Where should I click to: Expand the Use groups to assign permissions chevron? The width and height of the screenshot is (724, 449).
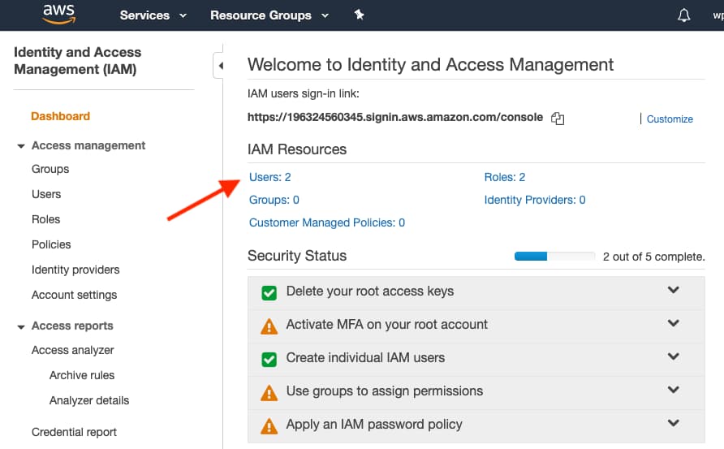(674, 390)
